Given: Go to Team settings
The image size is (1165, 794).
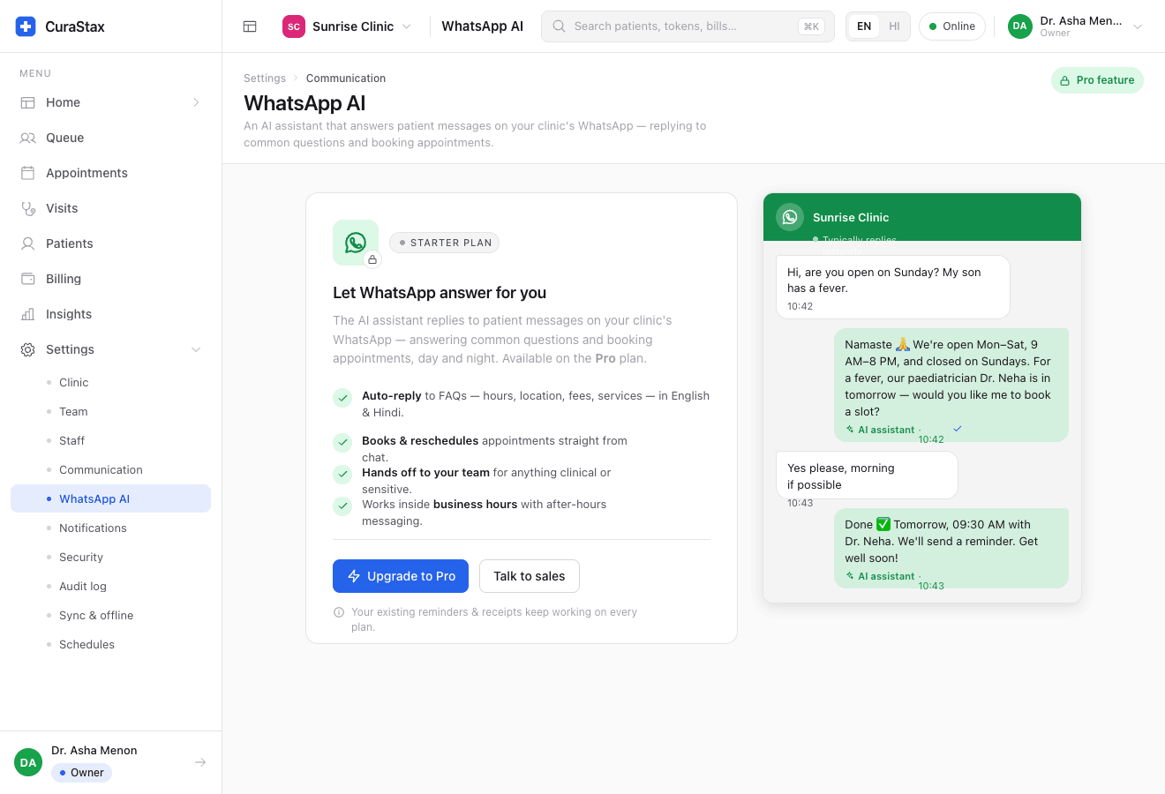Looking at the screenshot, I should click(110, 411).
